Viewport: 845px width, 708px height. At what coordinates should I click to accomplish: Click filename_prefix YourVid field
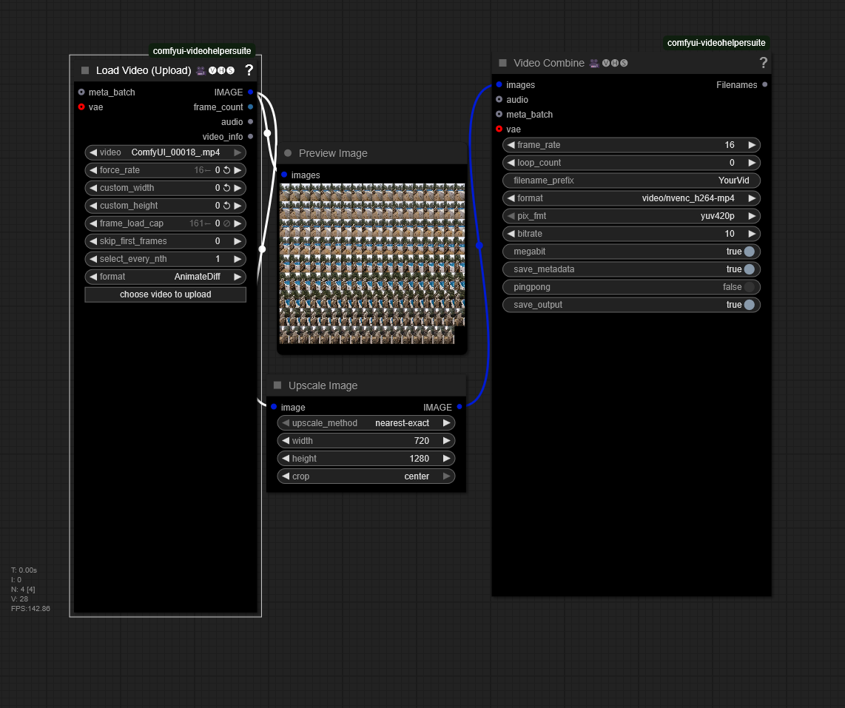631,181
